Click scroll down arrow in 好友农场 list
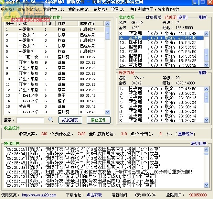Image resolution: width=213 pixels, height=199 pixels. pyautogui.click(x=206, y=120)
